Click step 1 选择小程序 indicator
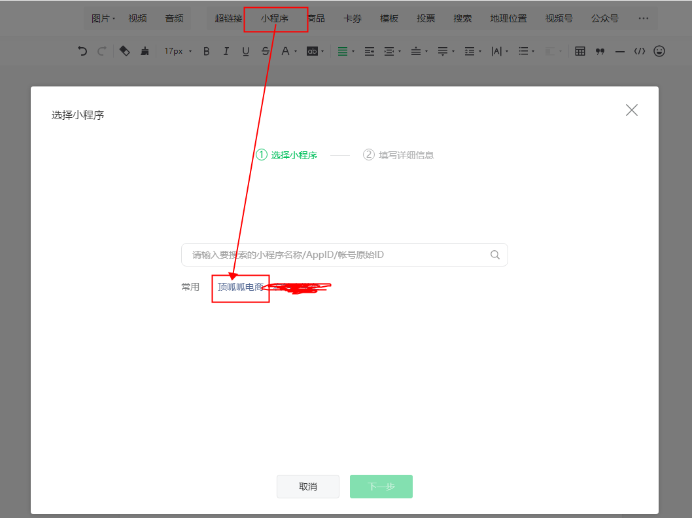692x518 pixels. [x=286, y=155]
